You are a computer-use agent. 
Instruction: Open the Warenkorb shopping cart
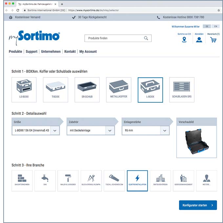point(213,40)
